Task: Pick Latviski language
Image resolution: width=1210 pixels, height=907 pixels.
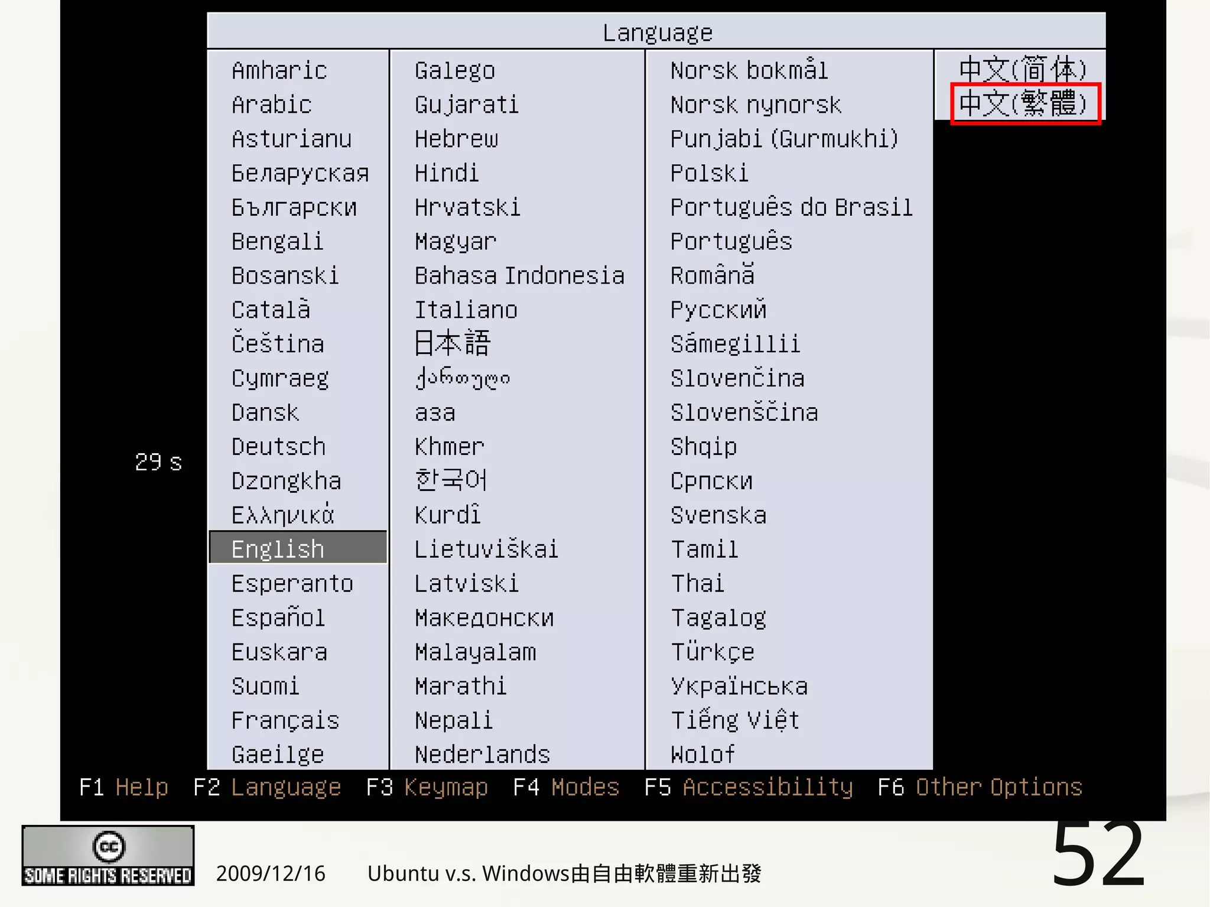Action: [x=466, y=584]
